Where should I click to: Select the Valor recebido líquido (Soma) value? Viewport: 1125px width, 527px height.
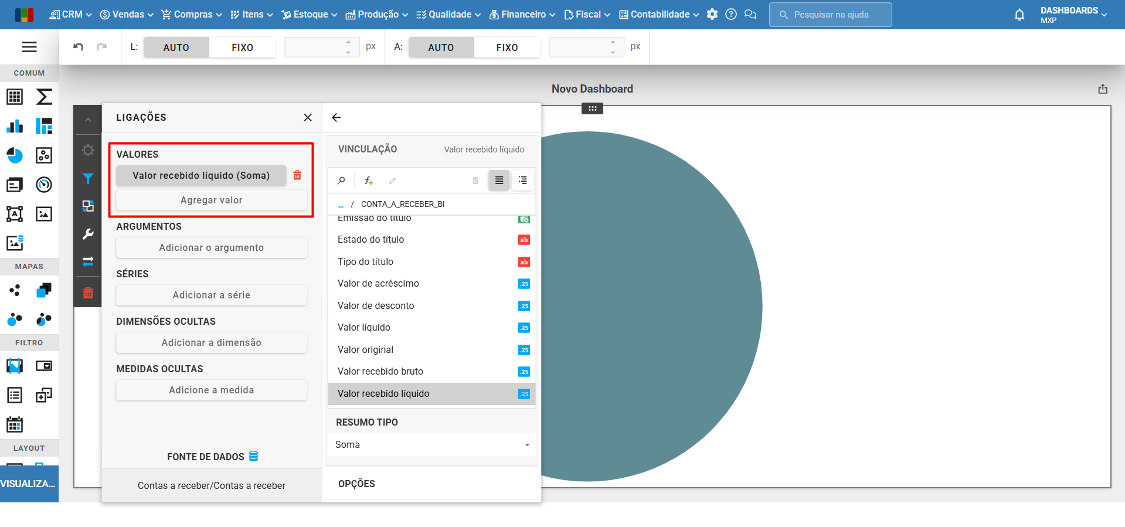[201, 175]
